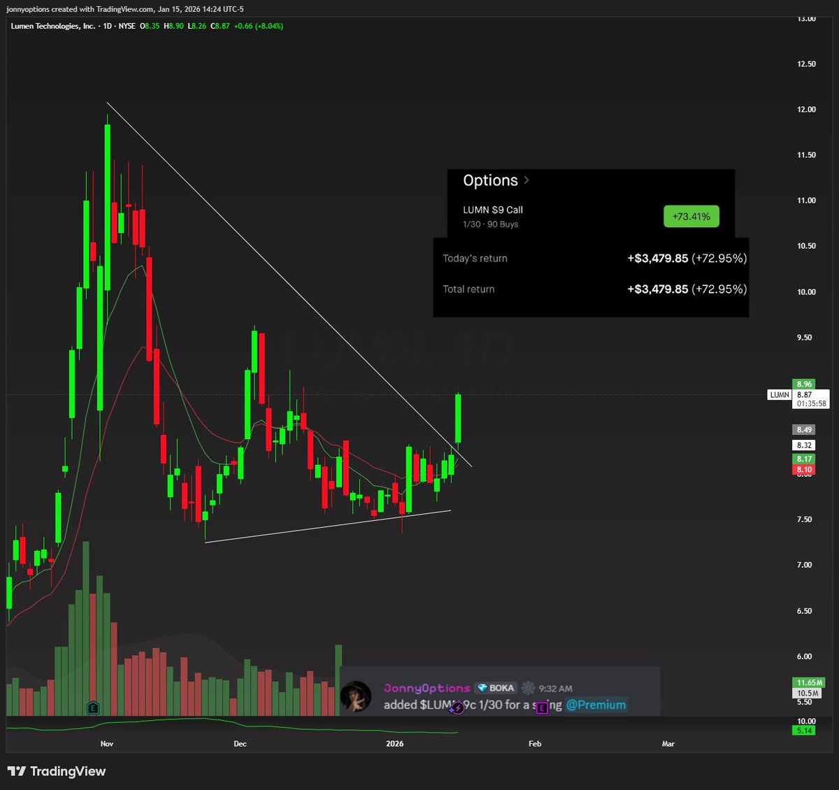This screenshot has height=790, width=839.
Task: Click the 10.5M volume average tag
Action: pos(808,693)
